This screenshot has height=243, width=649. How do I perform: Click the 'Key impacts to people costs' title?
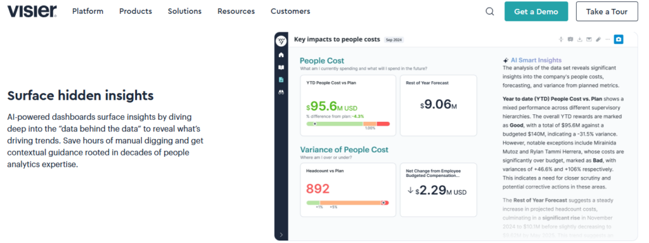(337, 39)
